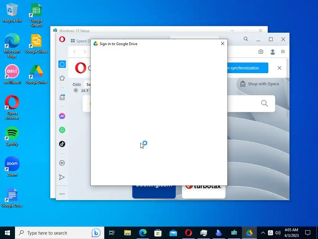Go back in Opera navigation
Image resolution: width=318 pixels, height=239 pixels.
[x=75, y=52]
